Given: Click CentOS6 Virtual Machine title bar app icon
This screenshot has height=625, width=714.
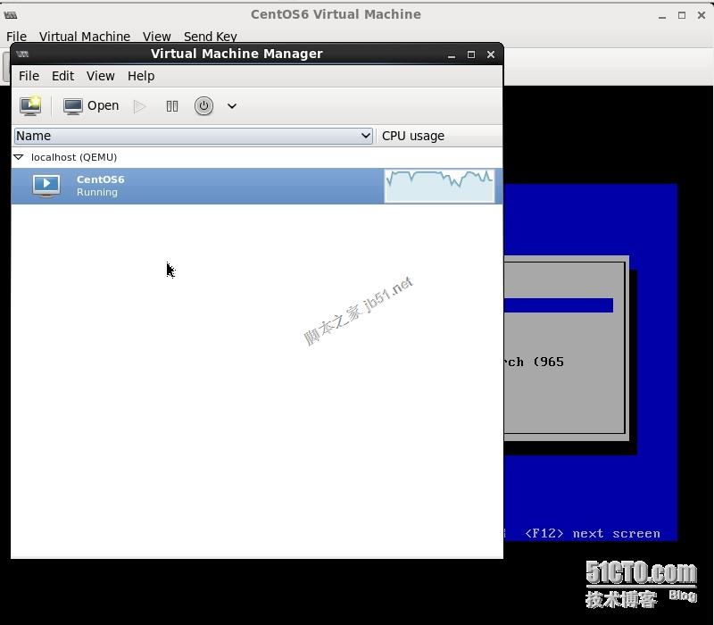Looking at the screenshot, I should click(x=11, y=15).
